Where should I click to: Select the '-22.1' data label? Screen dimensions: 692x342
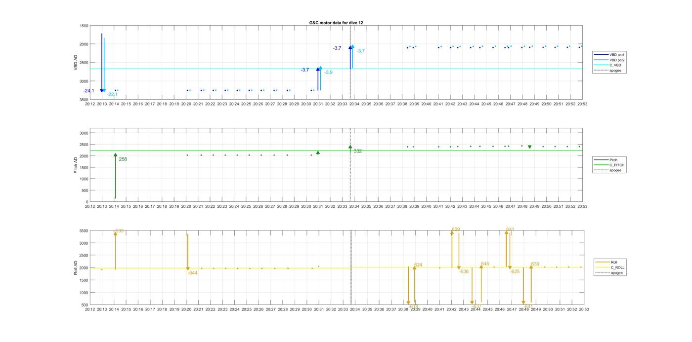[x=112, y=95]
